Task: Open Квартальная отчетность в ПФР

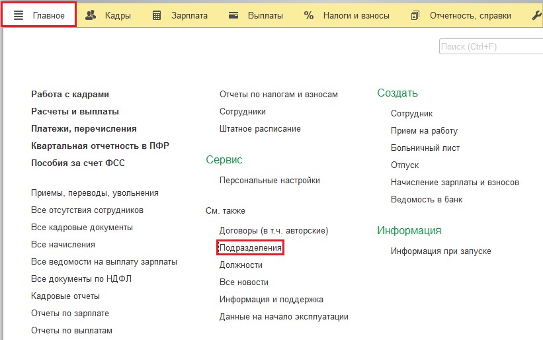Action: click(x=100, y=146)
